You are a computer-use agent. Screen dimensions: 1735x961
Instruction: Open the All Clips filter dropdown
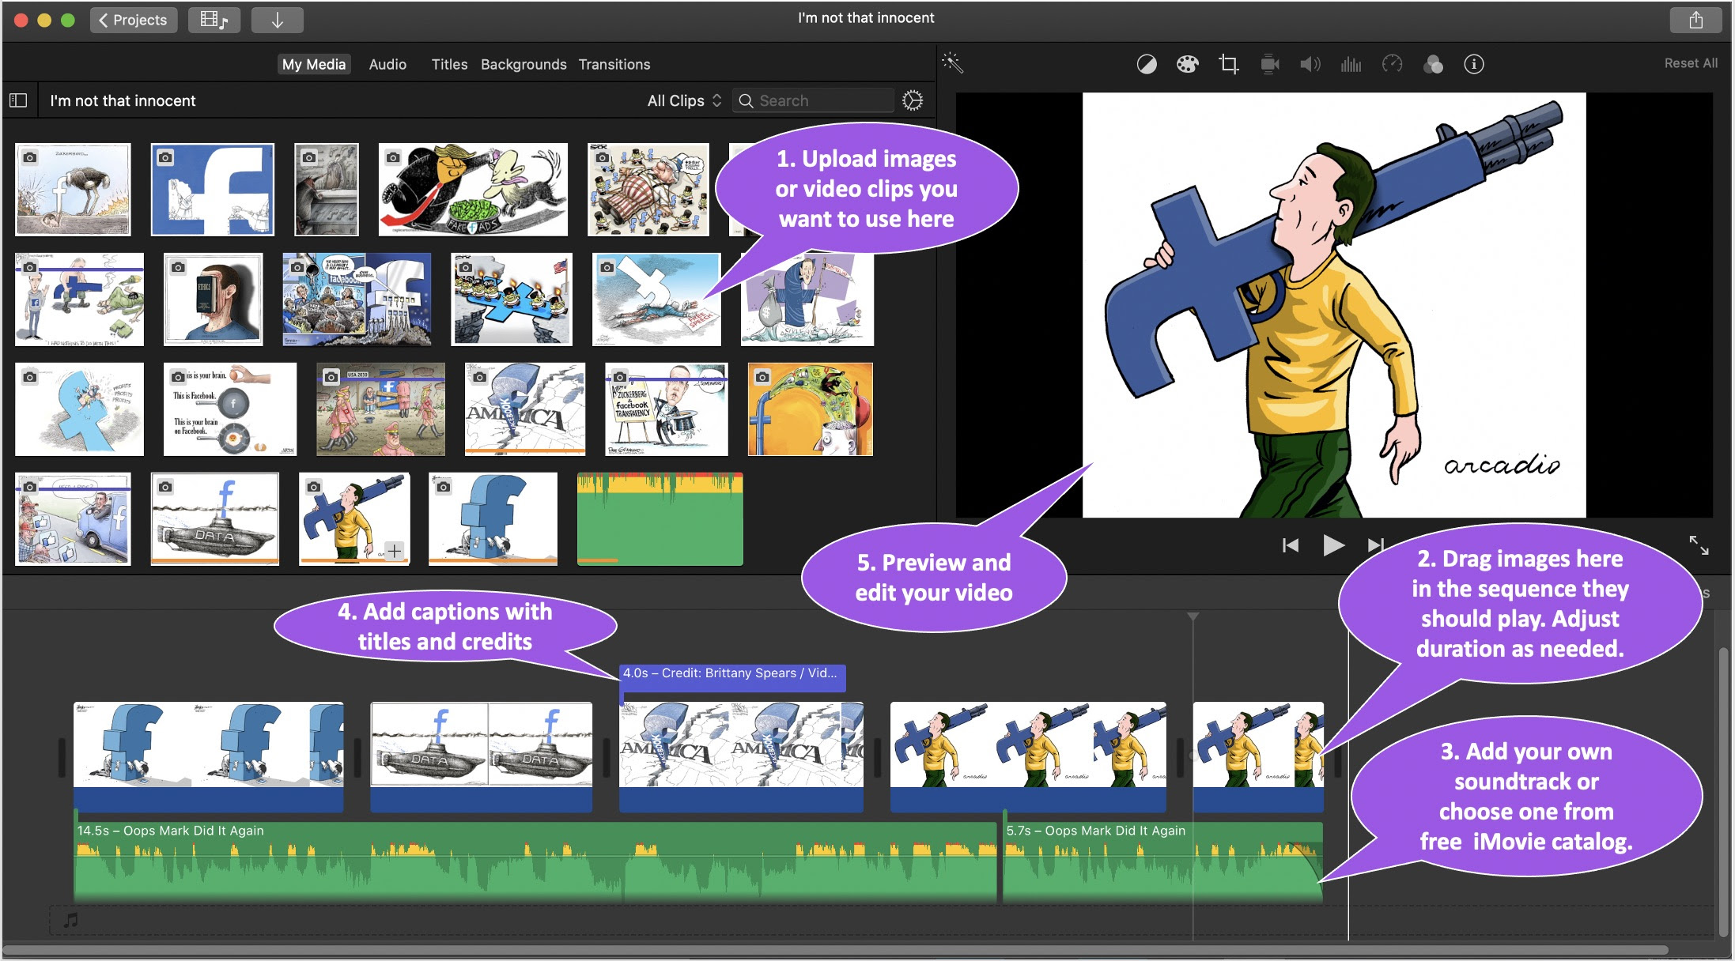684,100
